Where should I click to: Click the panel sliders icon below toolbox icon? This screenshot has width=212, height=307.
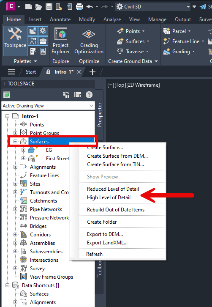(x=43, y=52)
